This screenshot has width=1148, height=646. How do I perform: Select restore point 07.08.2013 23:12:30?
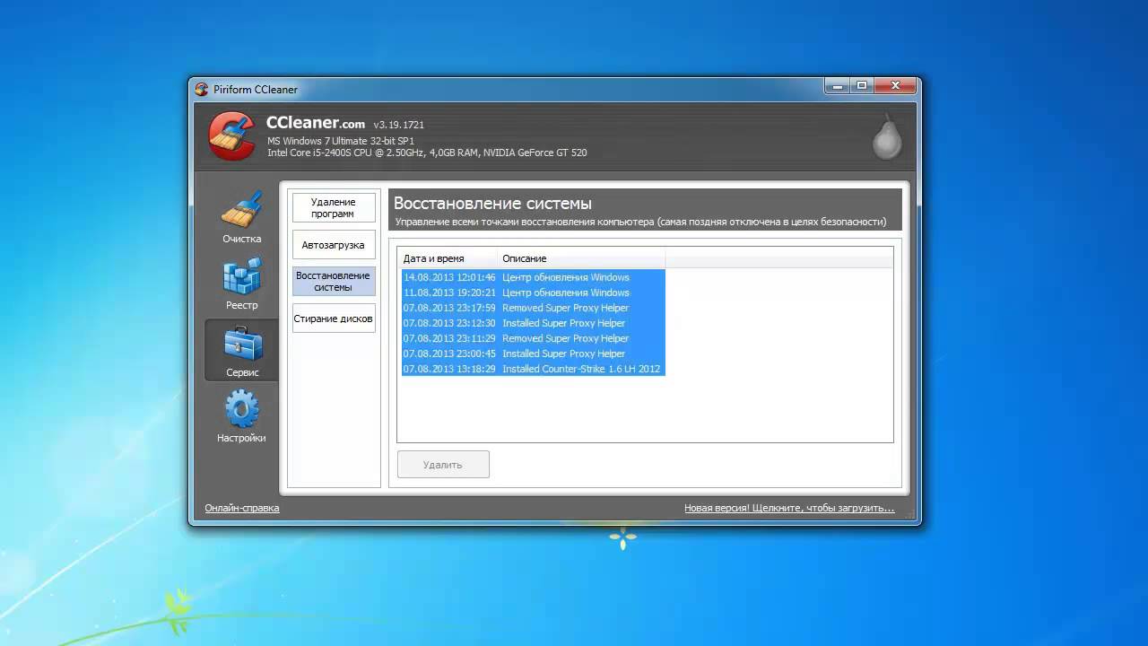[x=533, y=323]
